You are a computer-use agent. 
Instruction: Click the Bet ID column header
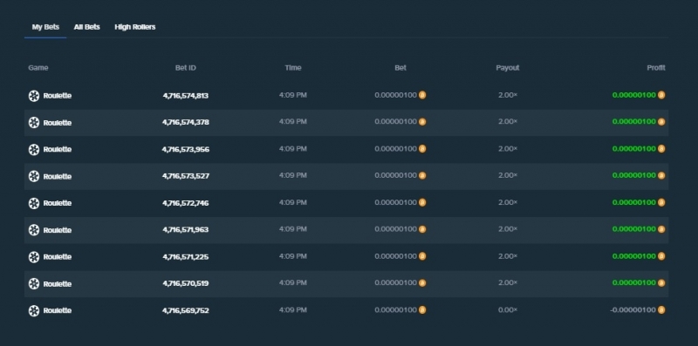(186, 68)
